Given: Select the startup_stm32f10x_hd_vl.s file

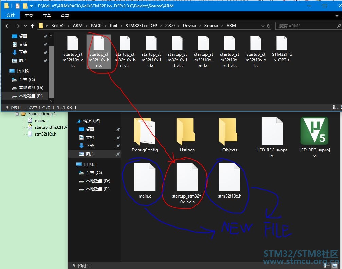Looking at the screenshot, I should [125, 52].
